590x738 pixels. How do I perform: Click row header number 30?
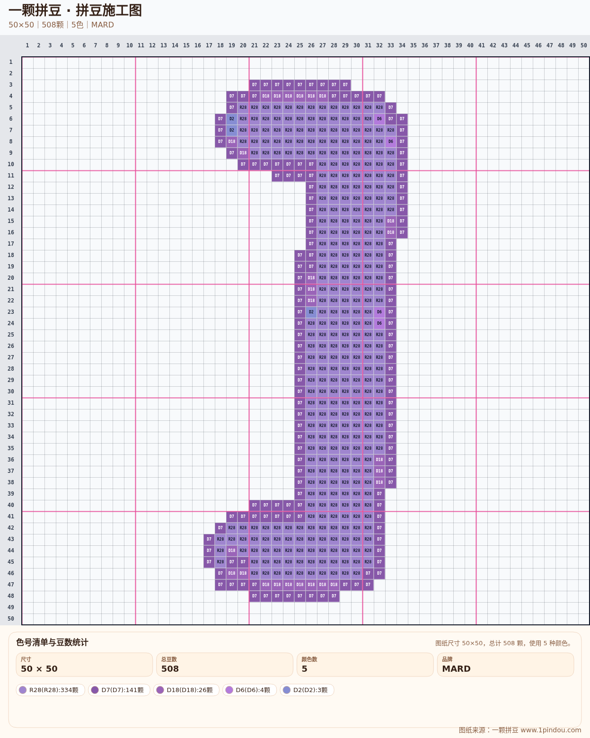[x=11, y=391]
